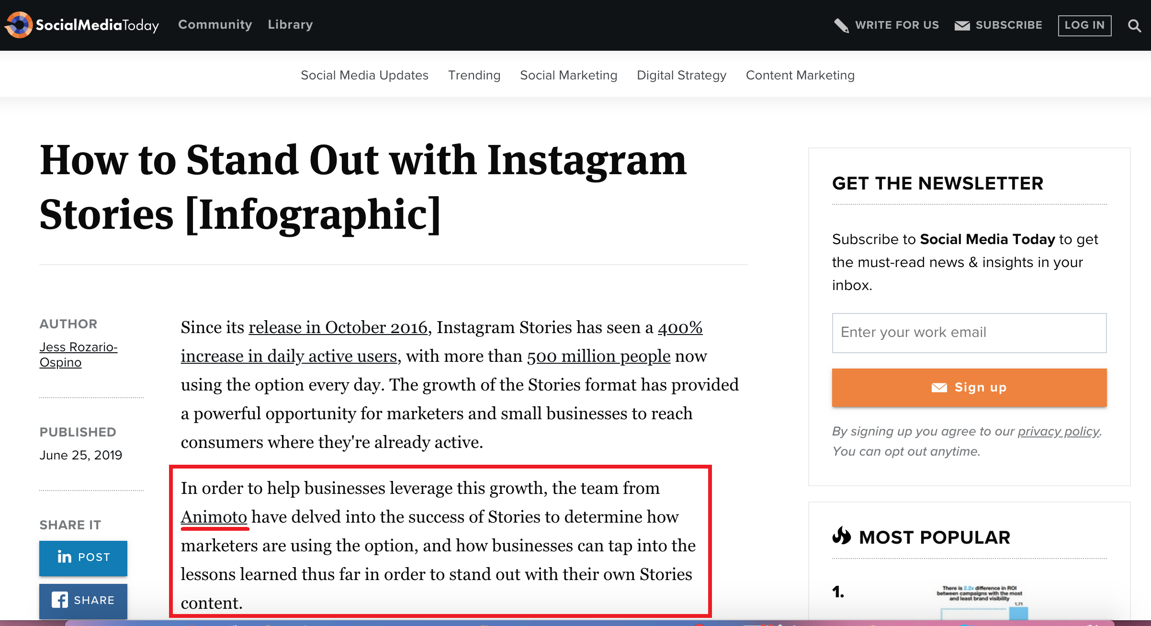Open the Trending section
Image resolution: width=1151 pixels, height=626 pixels.
coord(474,75)
